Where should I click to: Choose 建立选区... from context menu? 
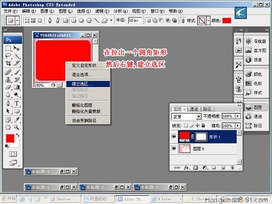pos(88,84)
